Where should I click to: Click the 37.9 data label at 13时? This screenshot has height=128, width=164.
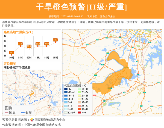point(38,44)
